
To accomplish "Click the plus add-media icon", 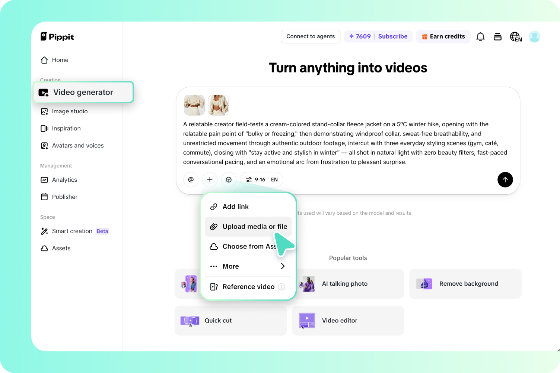I will tap(210, 179).
